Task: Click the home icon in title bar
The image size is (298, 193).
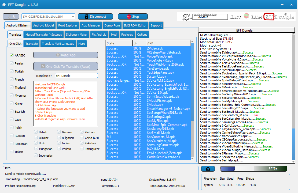Action: [4, 4]
